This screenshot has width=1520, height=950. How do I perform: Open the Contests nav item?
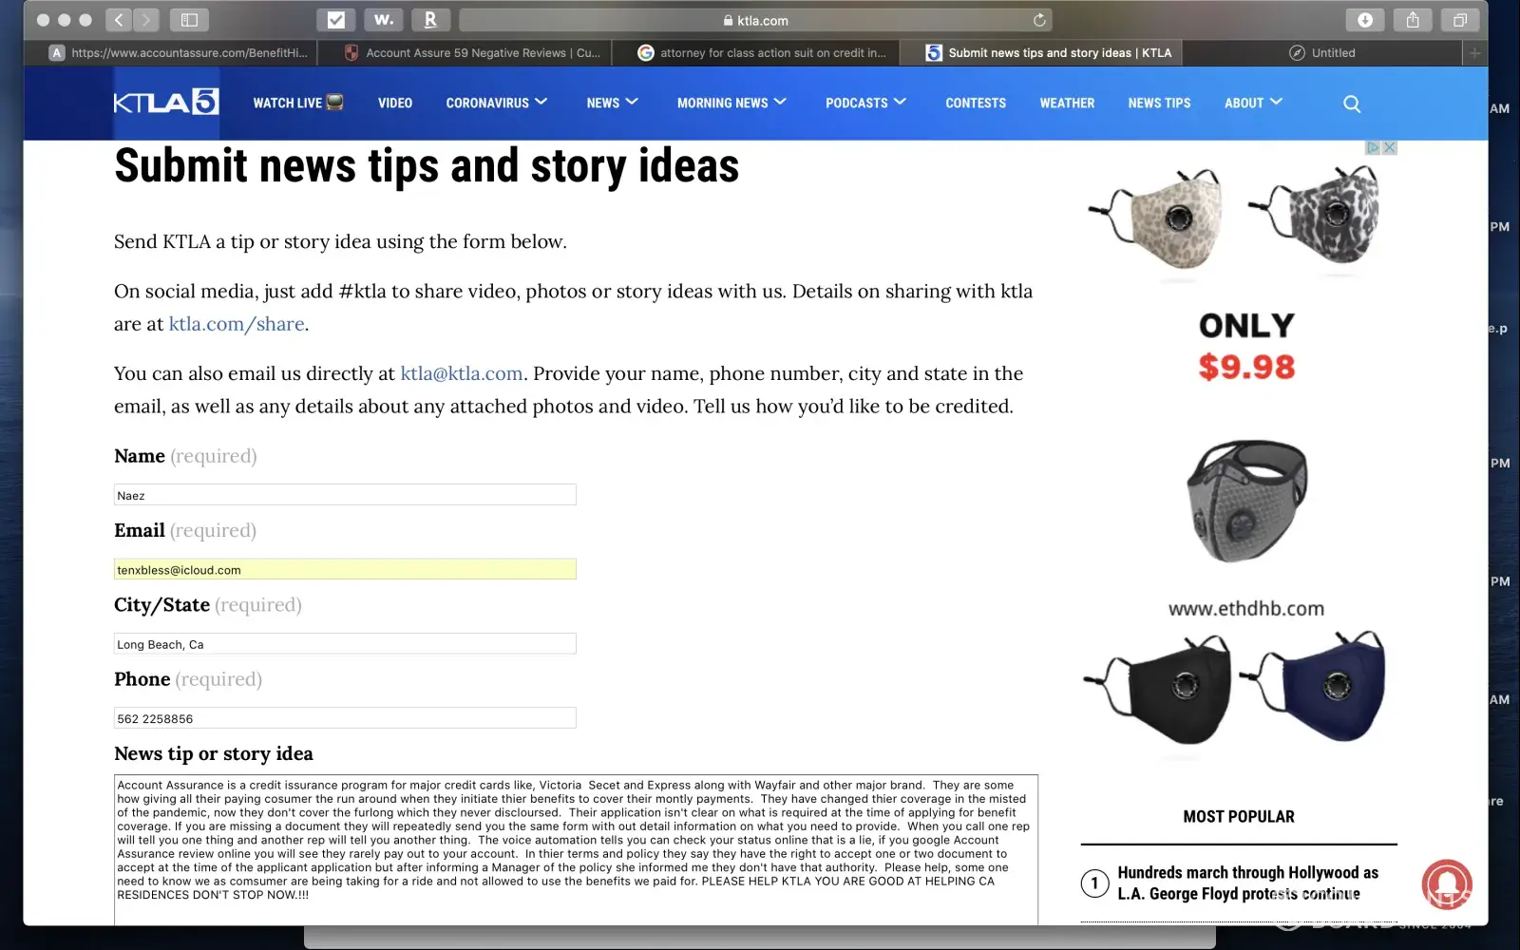coord(976,103)
